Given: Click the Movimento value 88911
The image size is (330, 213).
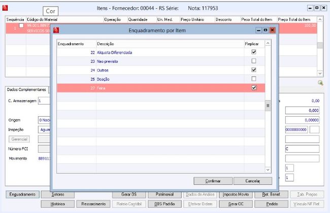Looking at the screenshot, I should pyautogui.click(x=44, y=159).
